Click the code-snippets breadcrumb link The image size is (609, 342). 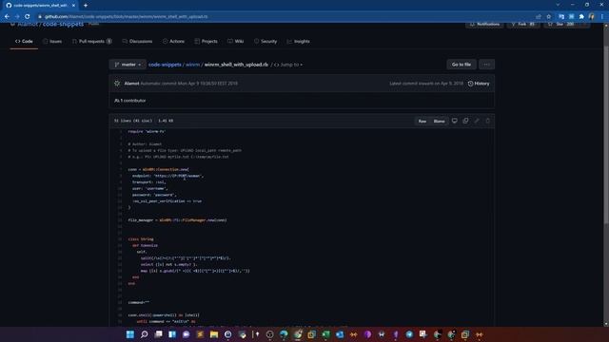click(x=165, y=65)
